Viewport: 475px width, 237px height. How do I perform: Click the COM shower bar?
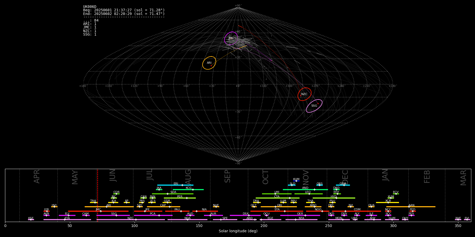point(357,211)
